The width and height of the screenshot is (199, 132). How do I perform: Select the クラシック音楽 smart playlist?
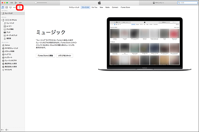[13, 51]
